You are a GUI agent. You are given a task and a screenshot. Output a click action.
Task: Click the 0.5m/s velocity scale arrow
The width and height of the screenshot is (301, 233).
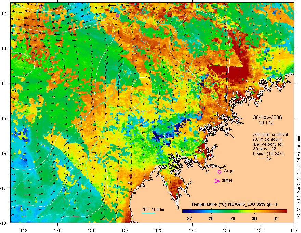click(264, 159)
